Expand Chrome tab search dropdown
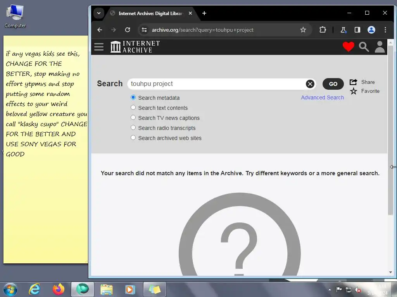The height and width of the screenshot is (297, 397). (x=99, y=13)
